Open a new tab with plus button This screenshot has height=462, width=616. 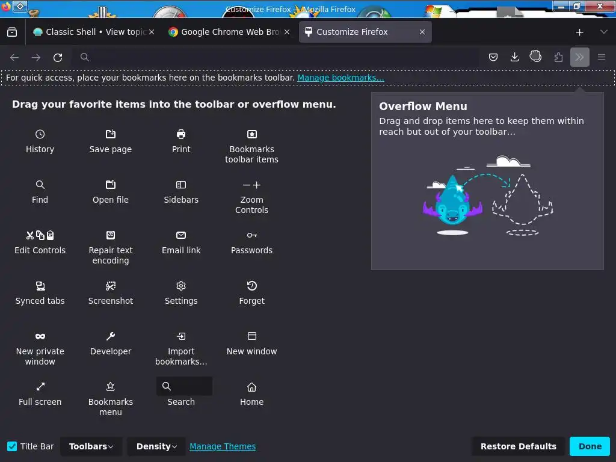pyautogui.click(x=579, y=32)
